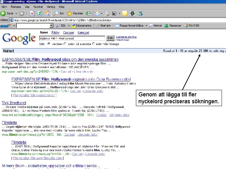The height and width of the screenshot is (169, 226).
Task: Click the Messenger people toolbar icon
Action: (140, 13)
